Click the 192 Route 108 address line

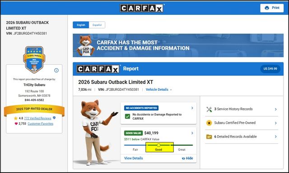tap(34, 91)
